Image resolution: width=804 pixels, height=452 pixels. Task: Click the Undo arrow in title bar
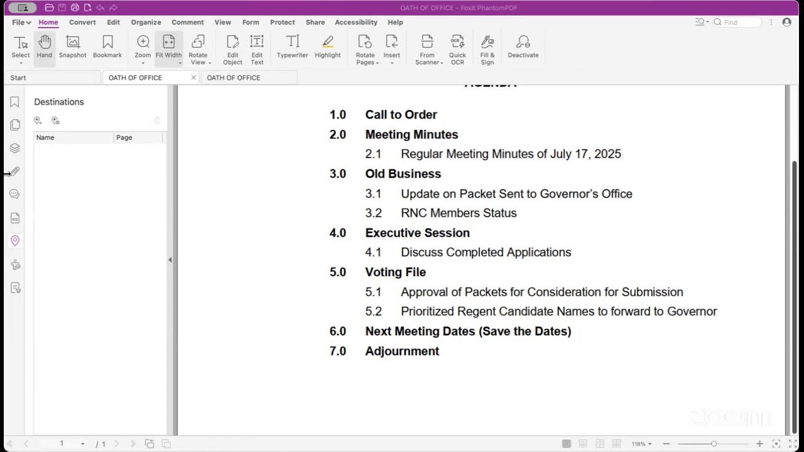pos(100,8)
